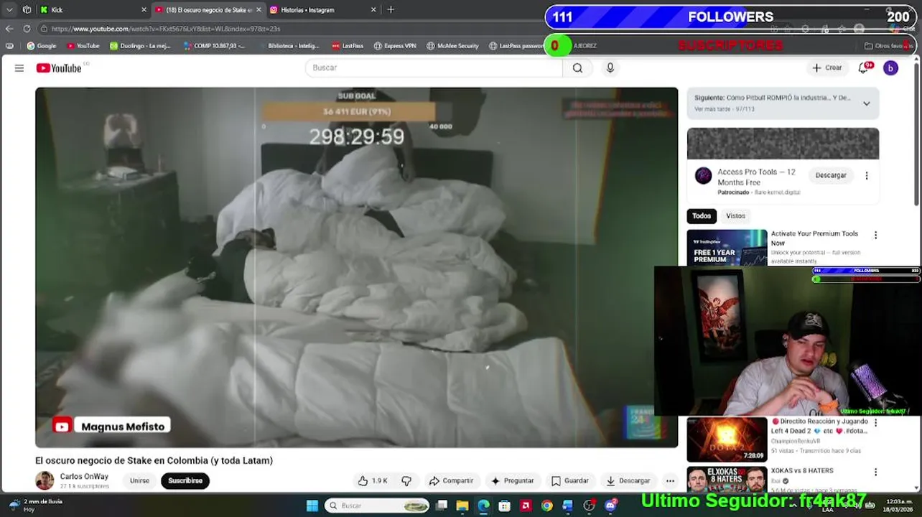This screenshot has width=922, height=517.
Task: Expand the browser tab list chevron
Action: pyautogui.click(x=9, y=10)
